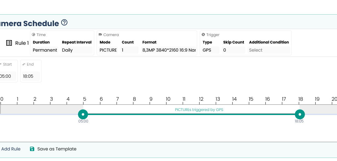Open the Duration dropdown showing Permanent
The image size is (337, 161).
(45, 50)
